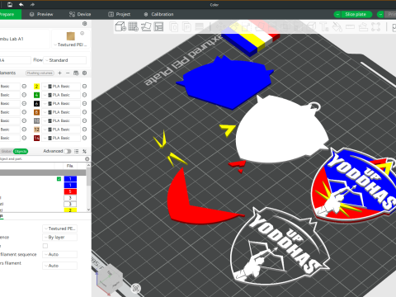Switch to the Preview tab
396x297 pixels.
coord(41,14)
